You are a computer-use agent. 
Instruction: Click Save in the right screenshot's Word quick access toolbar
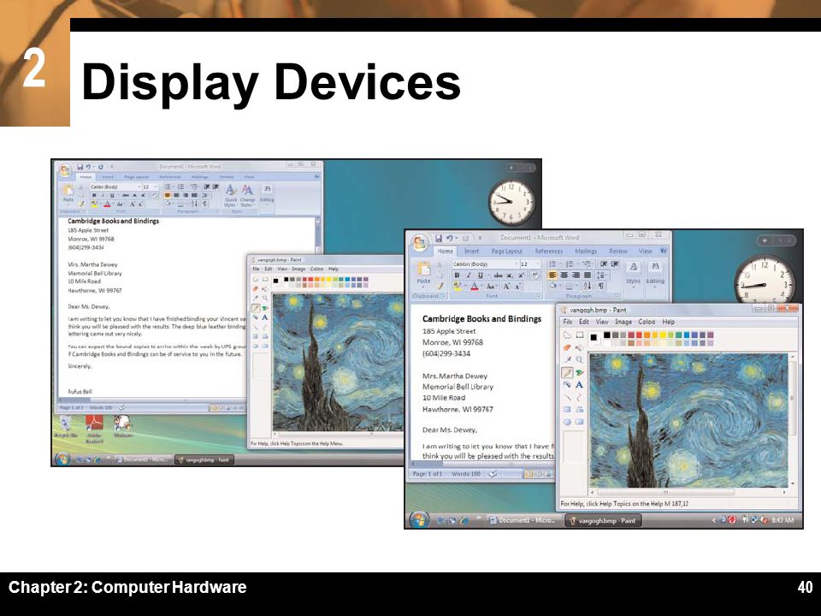pos(439,239)
